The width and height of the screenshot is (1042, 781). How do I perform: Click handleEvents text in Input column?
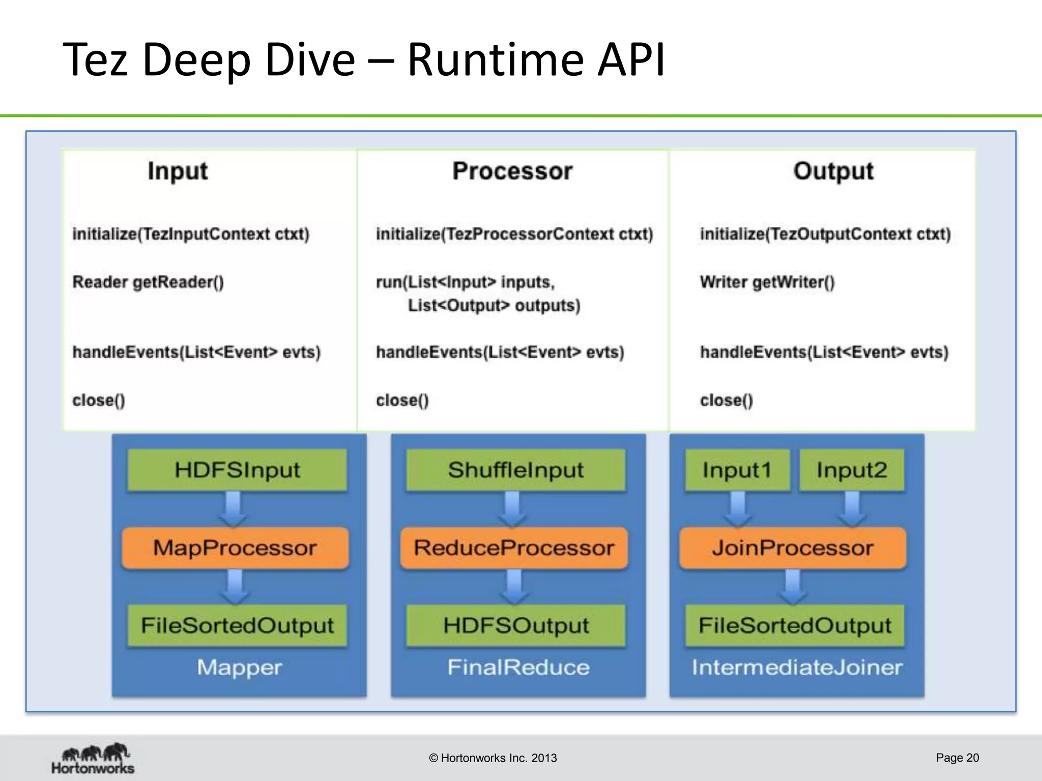[x=196, y=352]
